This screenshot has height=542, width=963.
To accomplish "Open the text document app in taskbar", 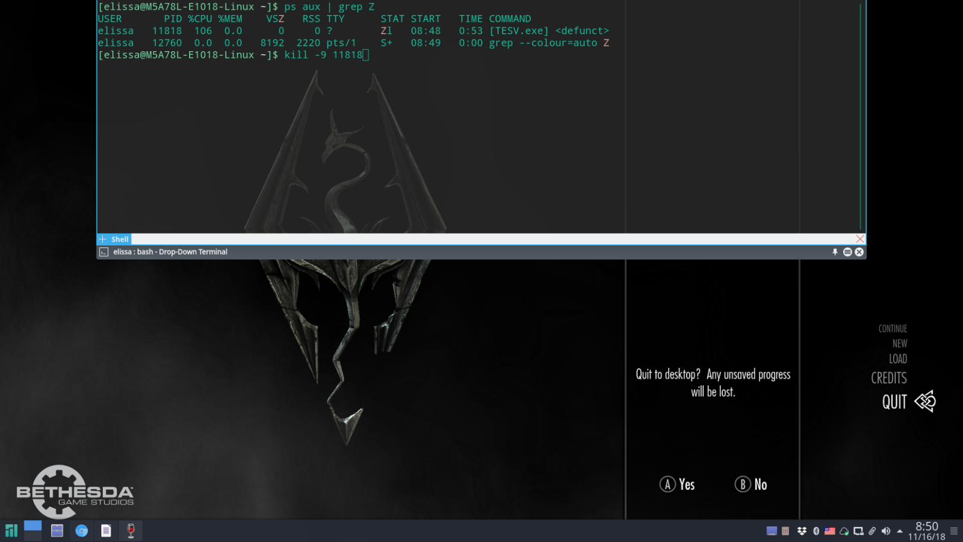I will (106, 531).
